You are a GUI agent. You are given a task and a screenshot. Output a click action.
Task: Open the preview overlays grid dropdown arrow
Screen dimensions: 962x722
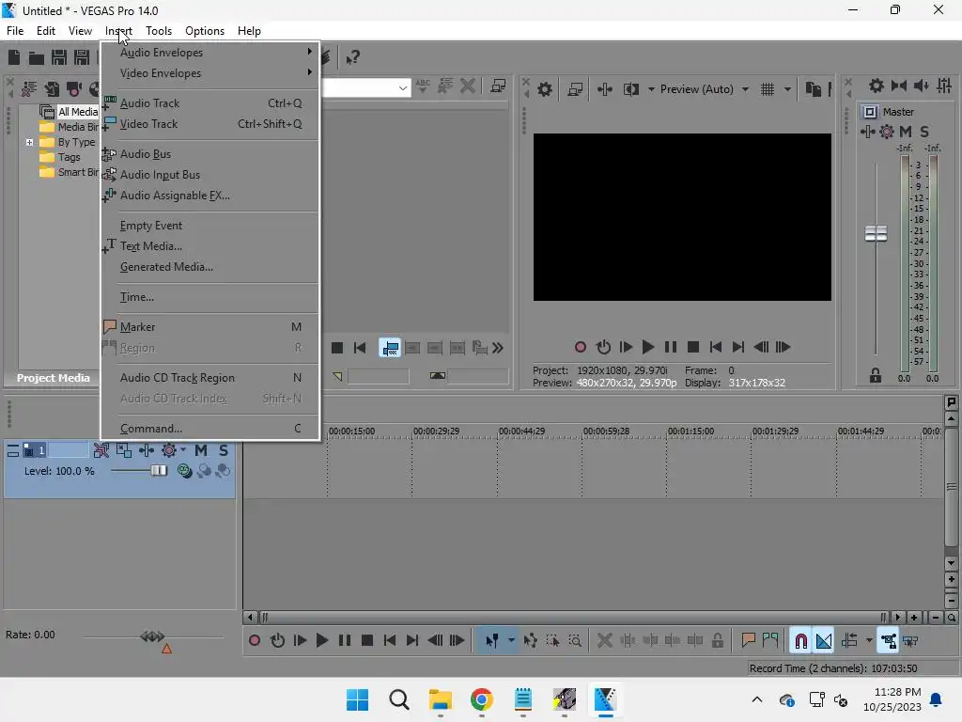pyautogui.click(x=787, y=89)
